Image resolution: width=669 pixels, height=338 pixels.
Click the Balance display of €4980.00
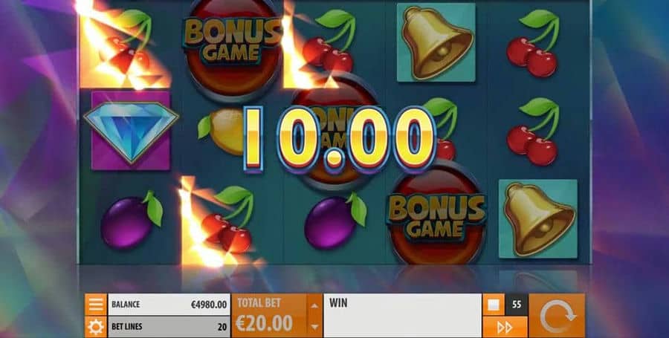[169, 305]
